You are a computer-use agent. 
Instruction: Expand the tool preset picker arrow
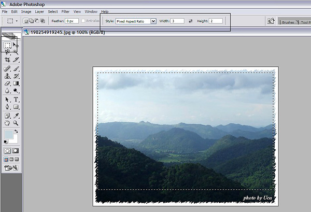[17, 21]
